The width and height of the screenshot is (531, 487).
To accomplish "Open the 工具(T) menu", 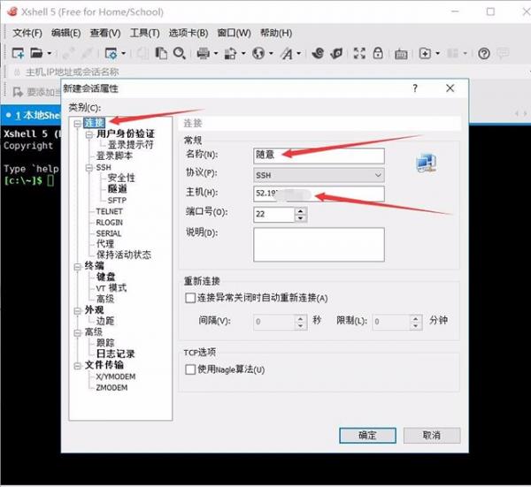I will coord(145,33).
